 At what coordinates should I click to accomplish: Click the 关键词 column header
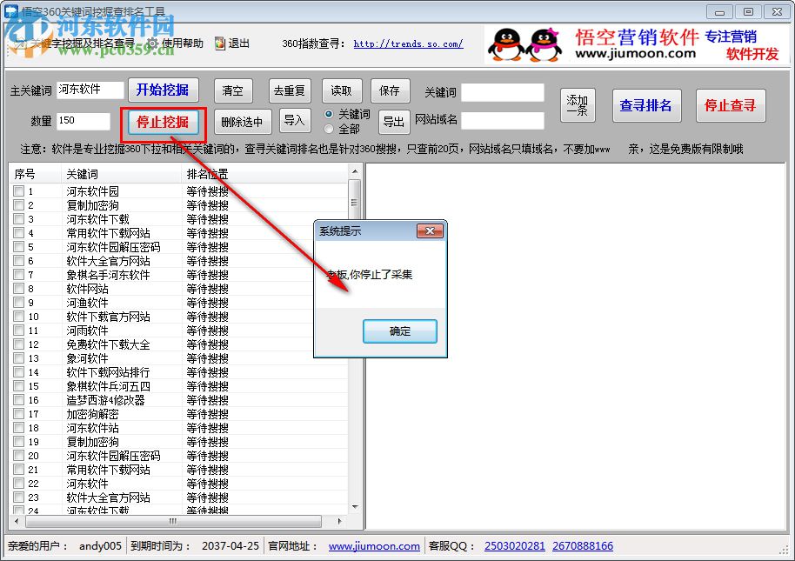[121, 174]
